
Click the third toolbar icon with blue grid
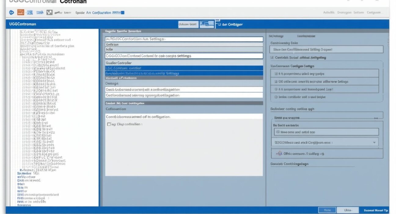(x=30, y=13)
